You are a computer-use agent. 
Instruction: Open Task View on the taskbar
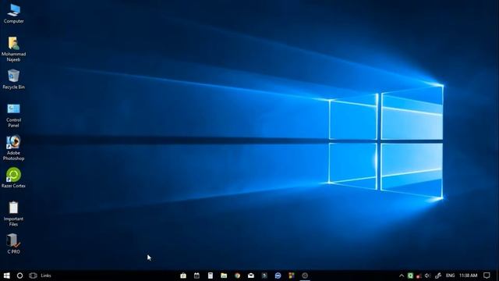point(33,276)
